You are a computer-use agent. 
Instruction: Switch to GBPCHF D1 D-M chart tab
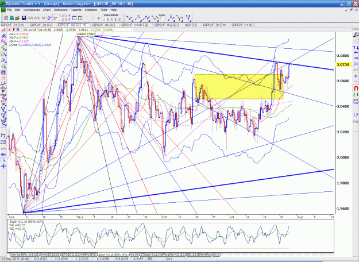pos(215,25)
